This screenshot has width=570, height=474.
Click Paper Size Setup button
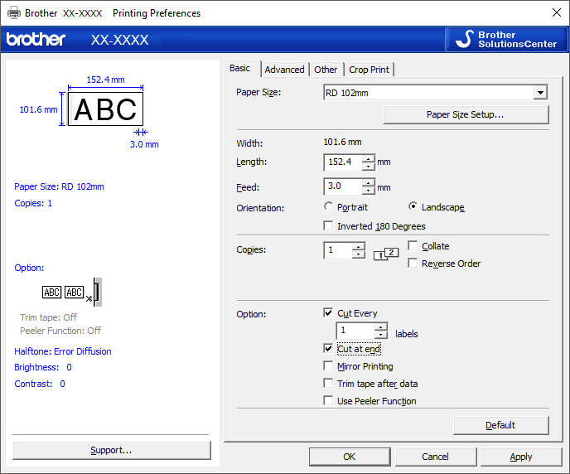466,115
